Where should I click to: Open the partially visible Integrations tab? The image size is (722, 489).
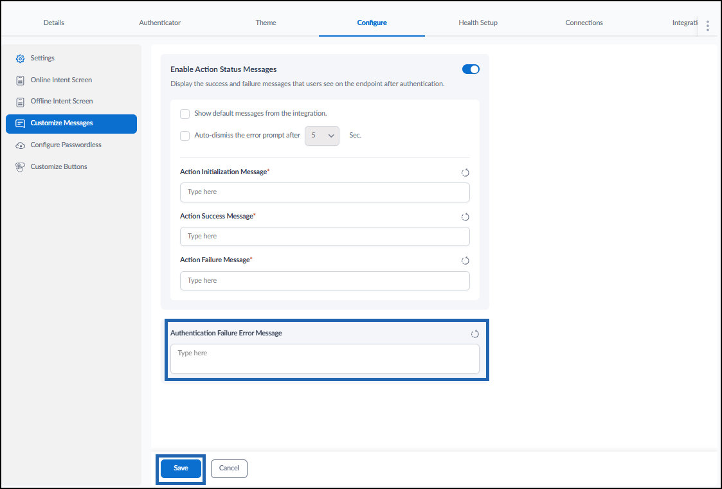(x=685, y=22)
